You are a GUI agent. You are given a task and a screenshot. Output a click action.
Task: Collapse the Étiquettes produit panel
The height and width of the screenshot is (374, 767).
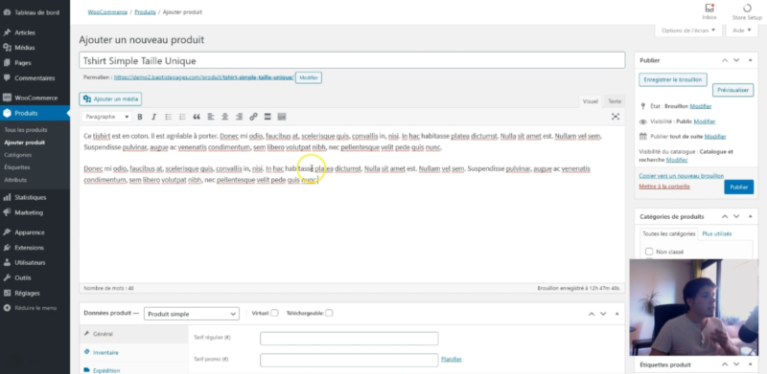coord(751,364)
